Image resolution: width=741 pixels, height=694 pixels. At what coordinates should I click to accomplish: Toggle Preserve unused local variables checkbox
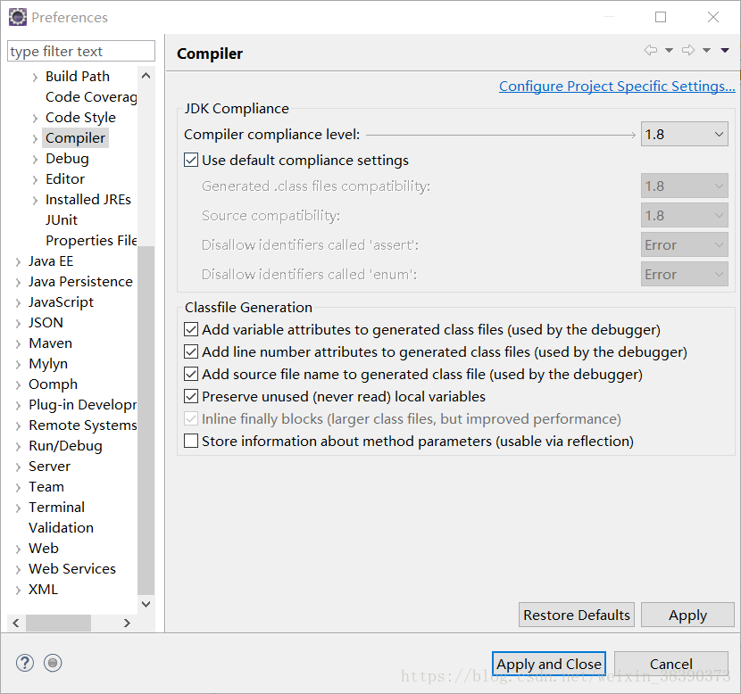[191, 397]
